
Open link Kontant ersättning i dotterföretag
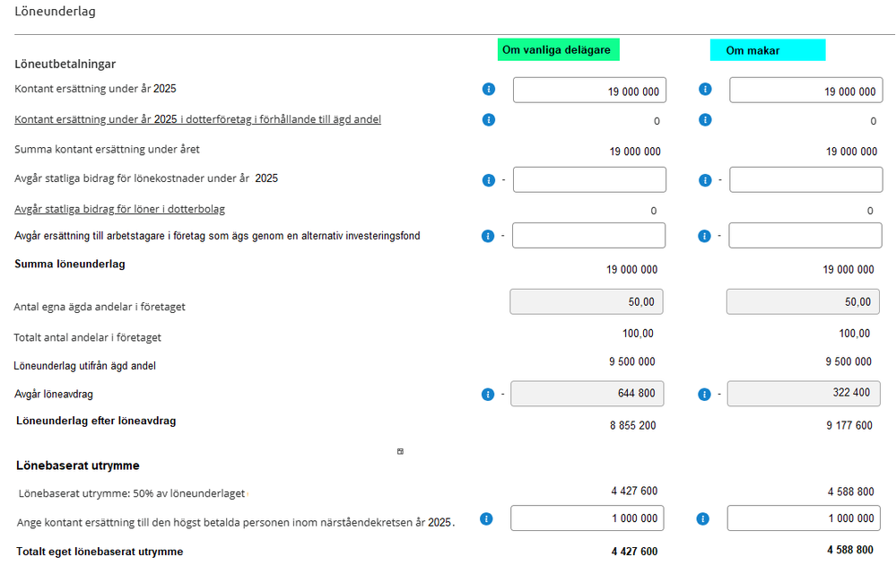(x=197, y=119)
